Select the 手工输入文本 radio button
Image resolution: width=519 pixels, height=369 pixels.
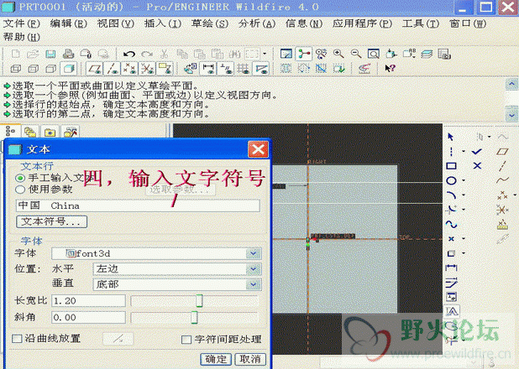(x=20, y=178)
